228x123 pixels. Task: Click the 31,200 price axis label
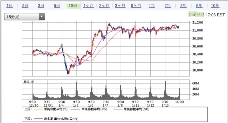point(198,23)
